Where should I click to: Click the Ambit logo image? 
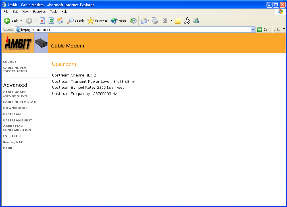(18, 43)
